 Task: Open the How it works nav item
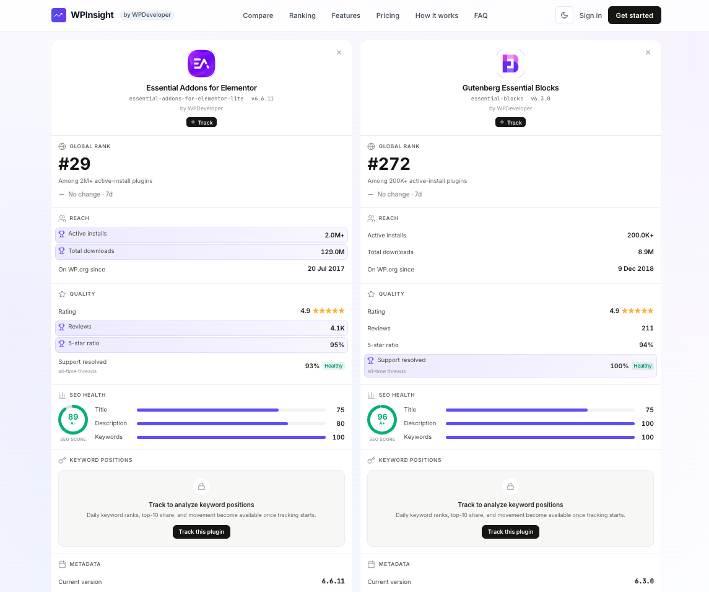(437, 15)
